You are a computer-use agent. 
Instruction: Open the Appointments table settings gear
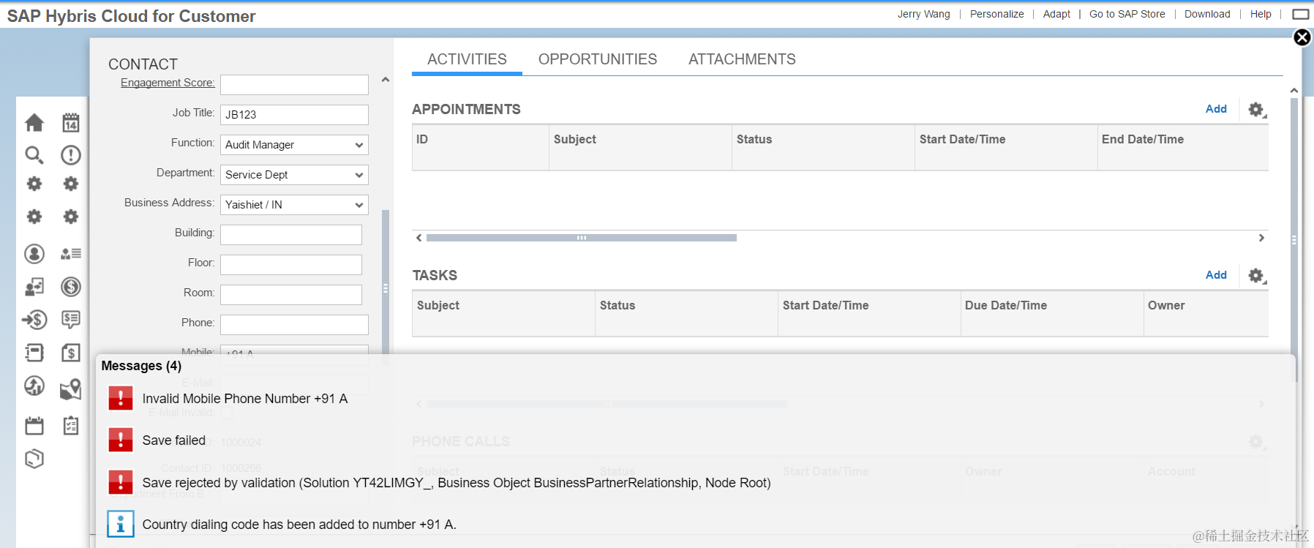(1256, 110)
